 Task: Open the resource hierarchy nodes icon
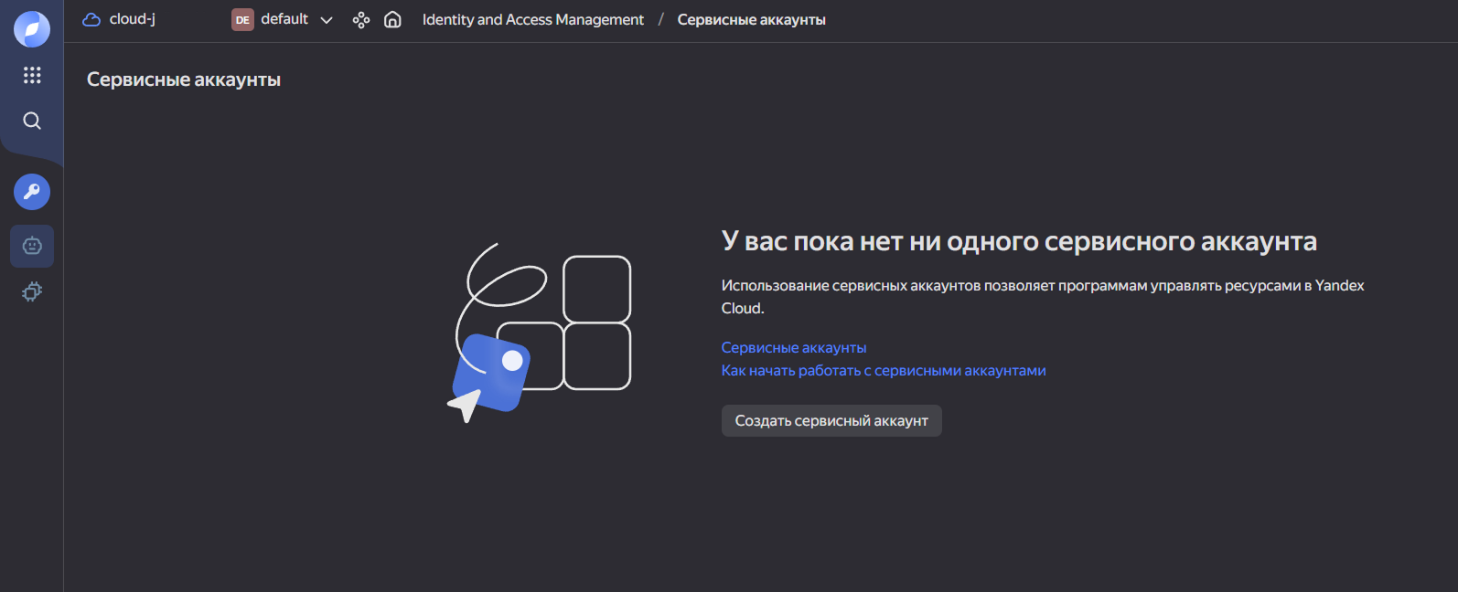point(361,19)
